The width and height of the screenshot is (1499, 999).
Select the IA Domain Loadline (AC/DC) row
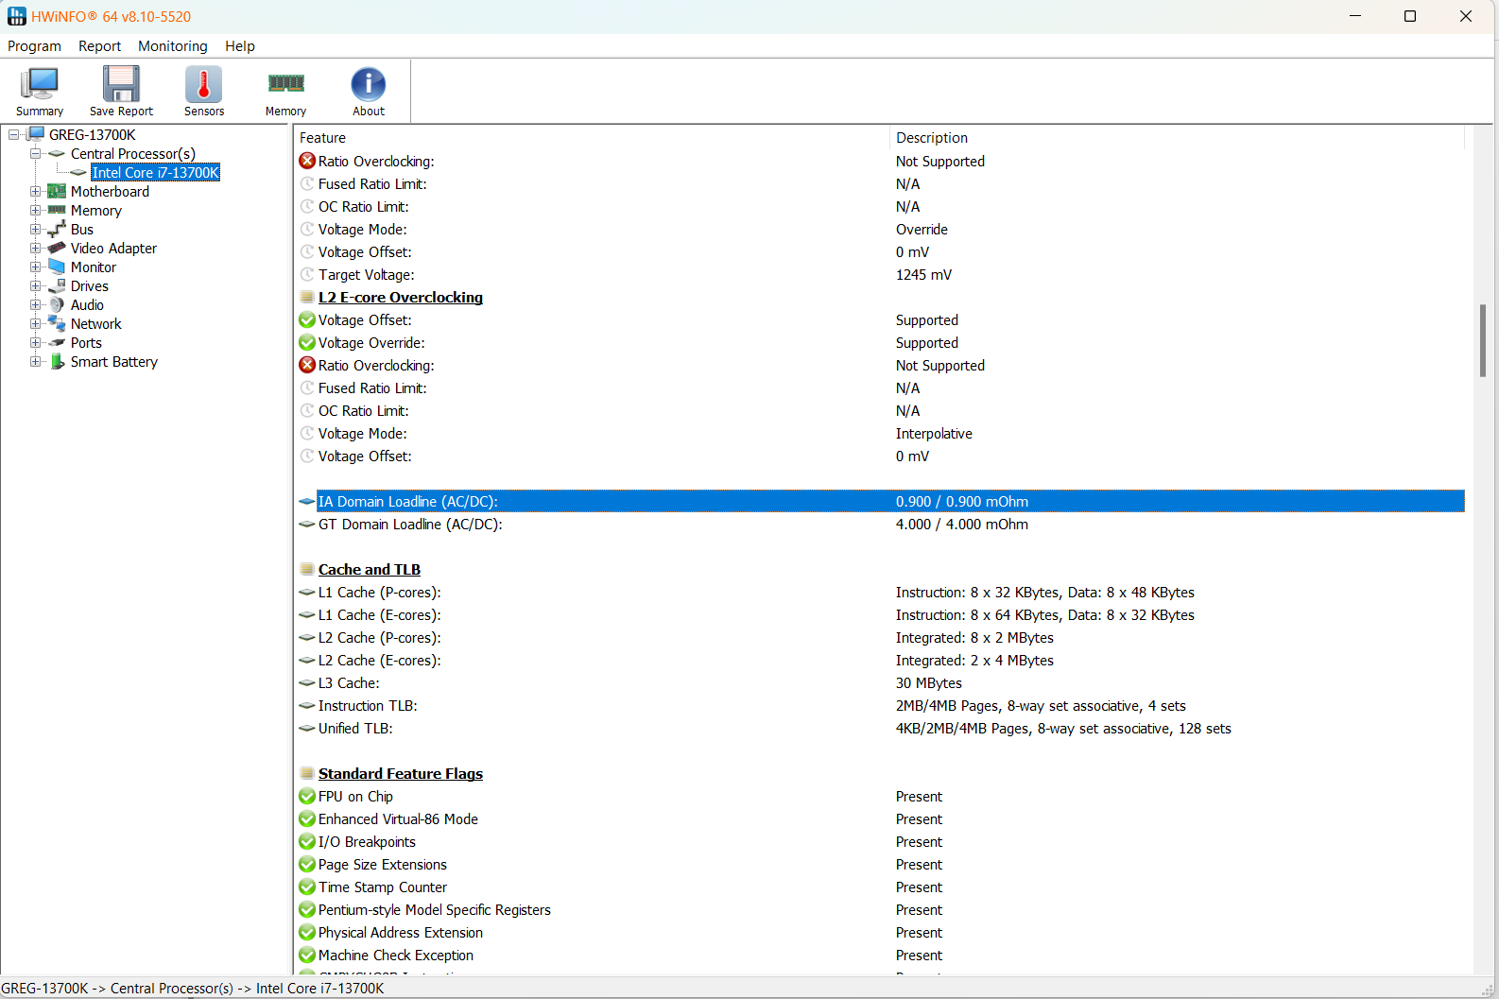pos(881,501)
